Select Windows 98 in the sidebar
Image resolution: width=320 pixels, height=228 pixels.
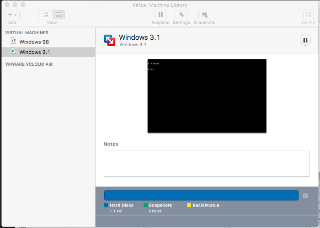tap(48, 42)
